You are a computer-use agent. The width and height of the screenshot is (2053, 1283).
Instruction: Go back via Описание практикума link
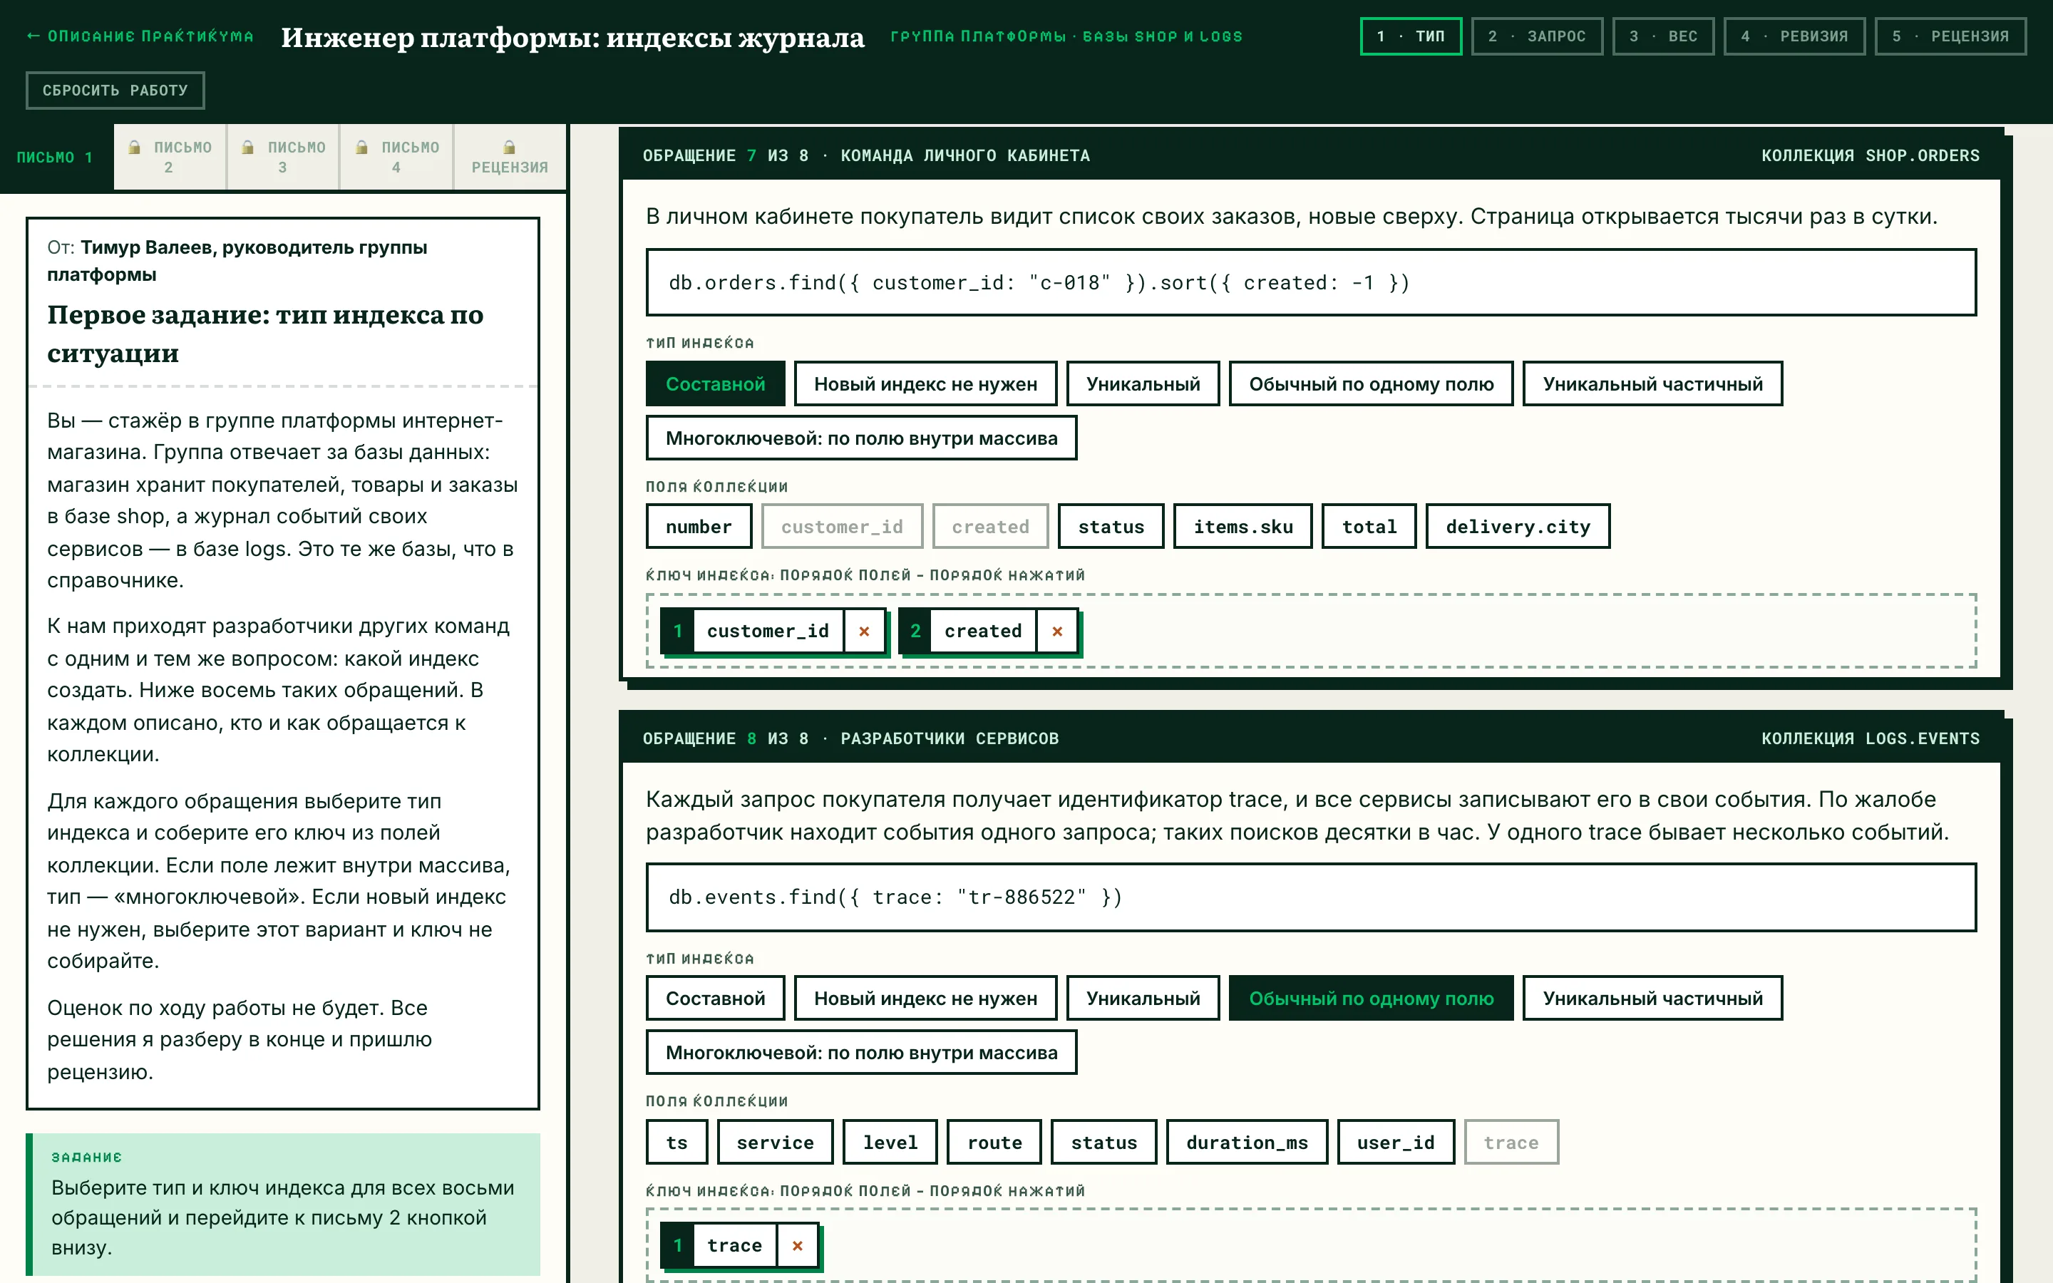pyautogui.click(x=140, y=36)
